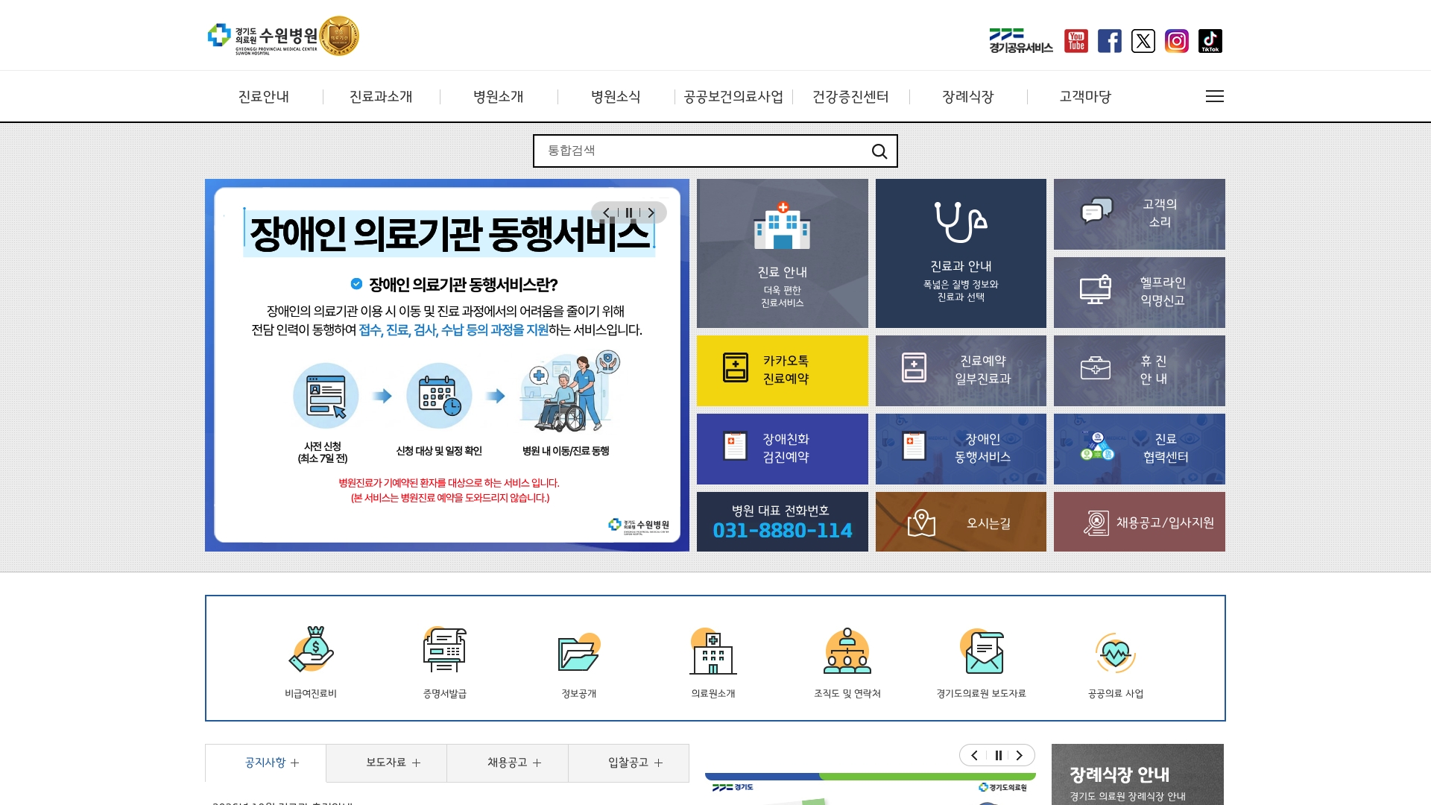The image size is (1431, 805).
Task: Select the 공지사항 tab
Action: [265, 763]
